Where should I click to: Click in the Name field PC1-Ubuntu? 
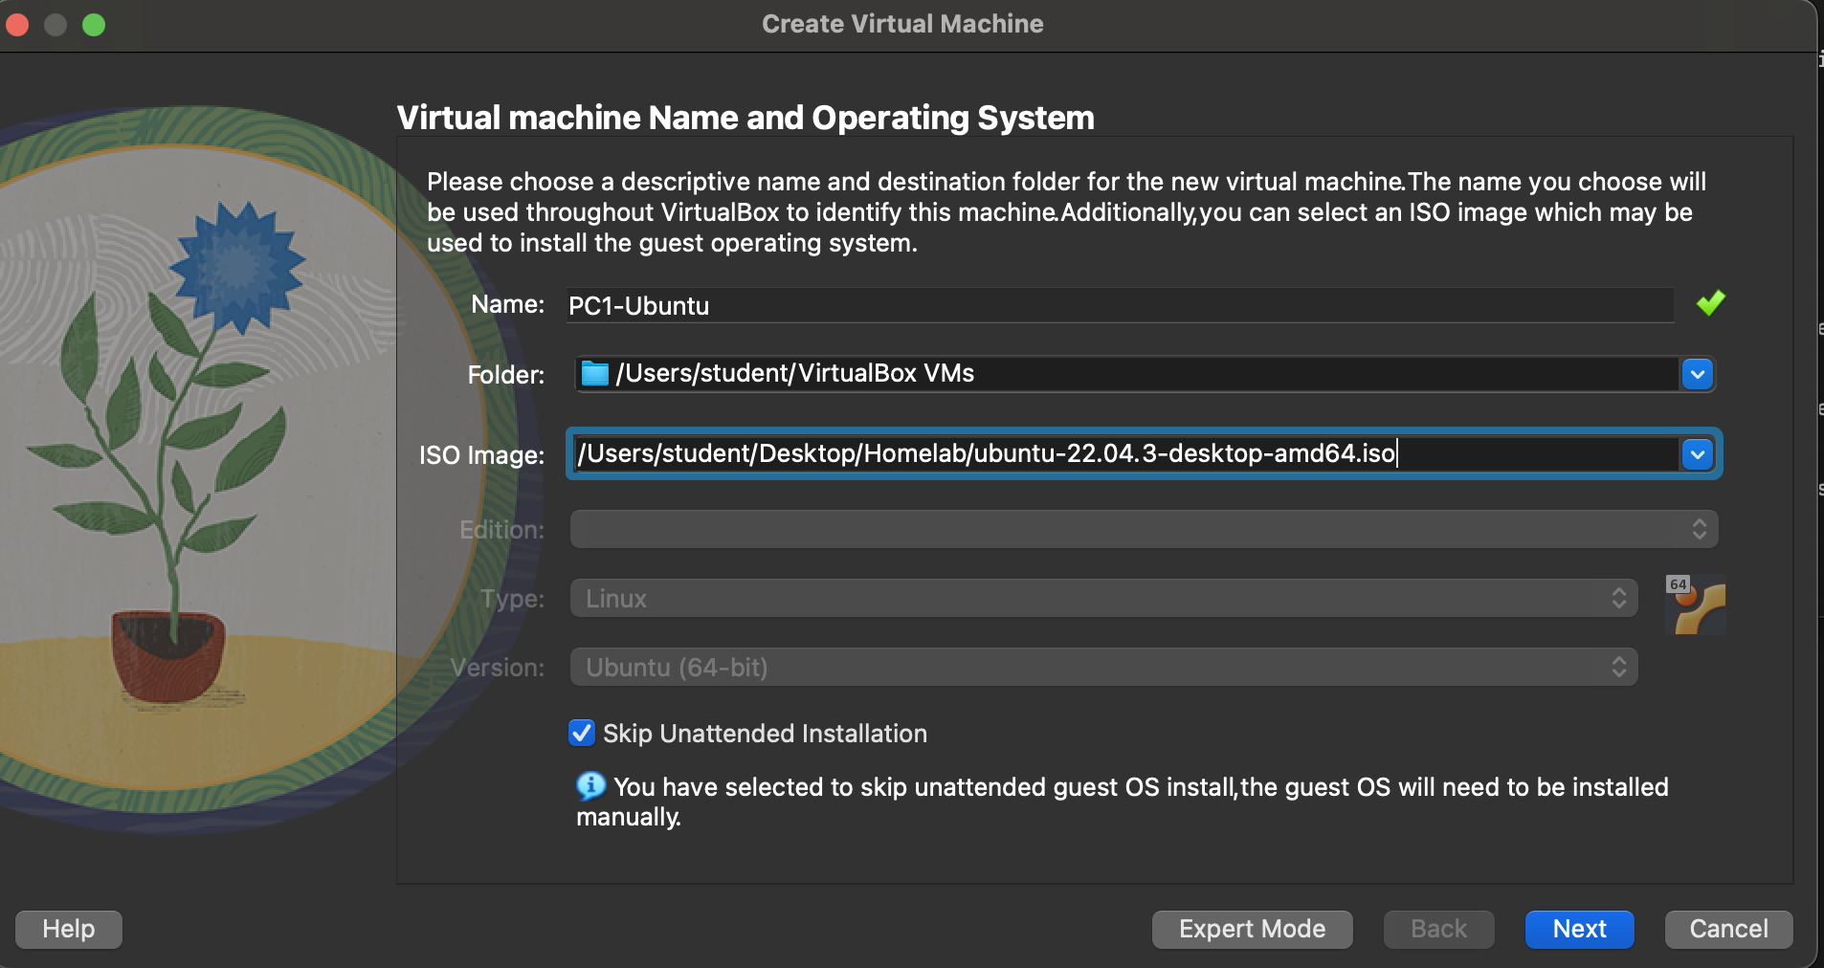(1121, 305)
